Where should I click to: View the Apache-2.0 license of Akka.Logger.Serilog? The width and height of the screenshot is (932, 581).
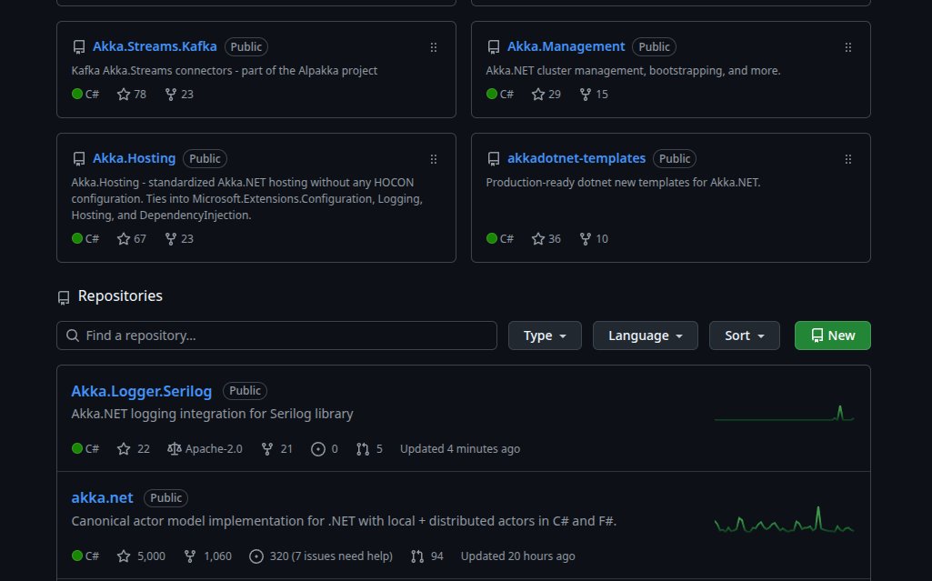[205, 448]
